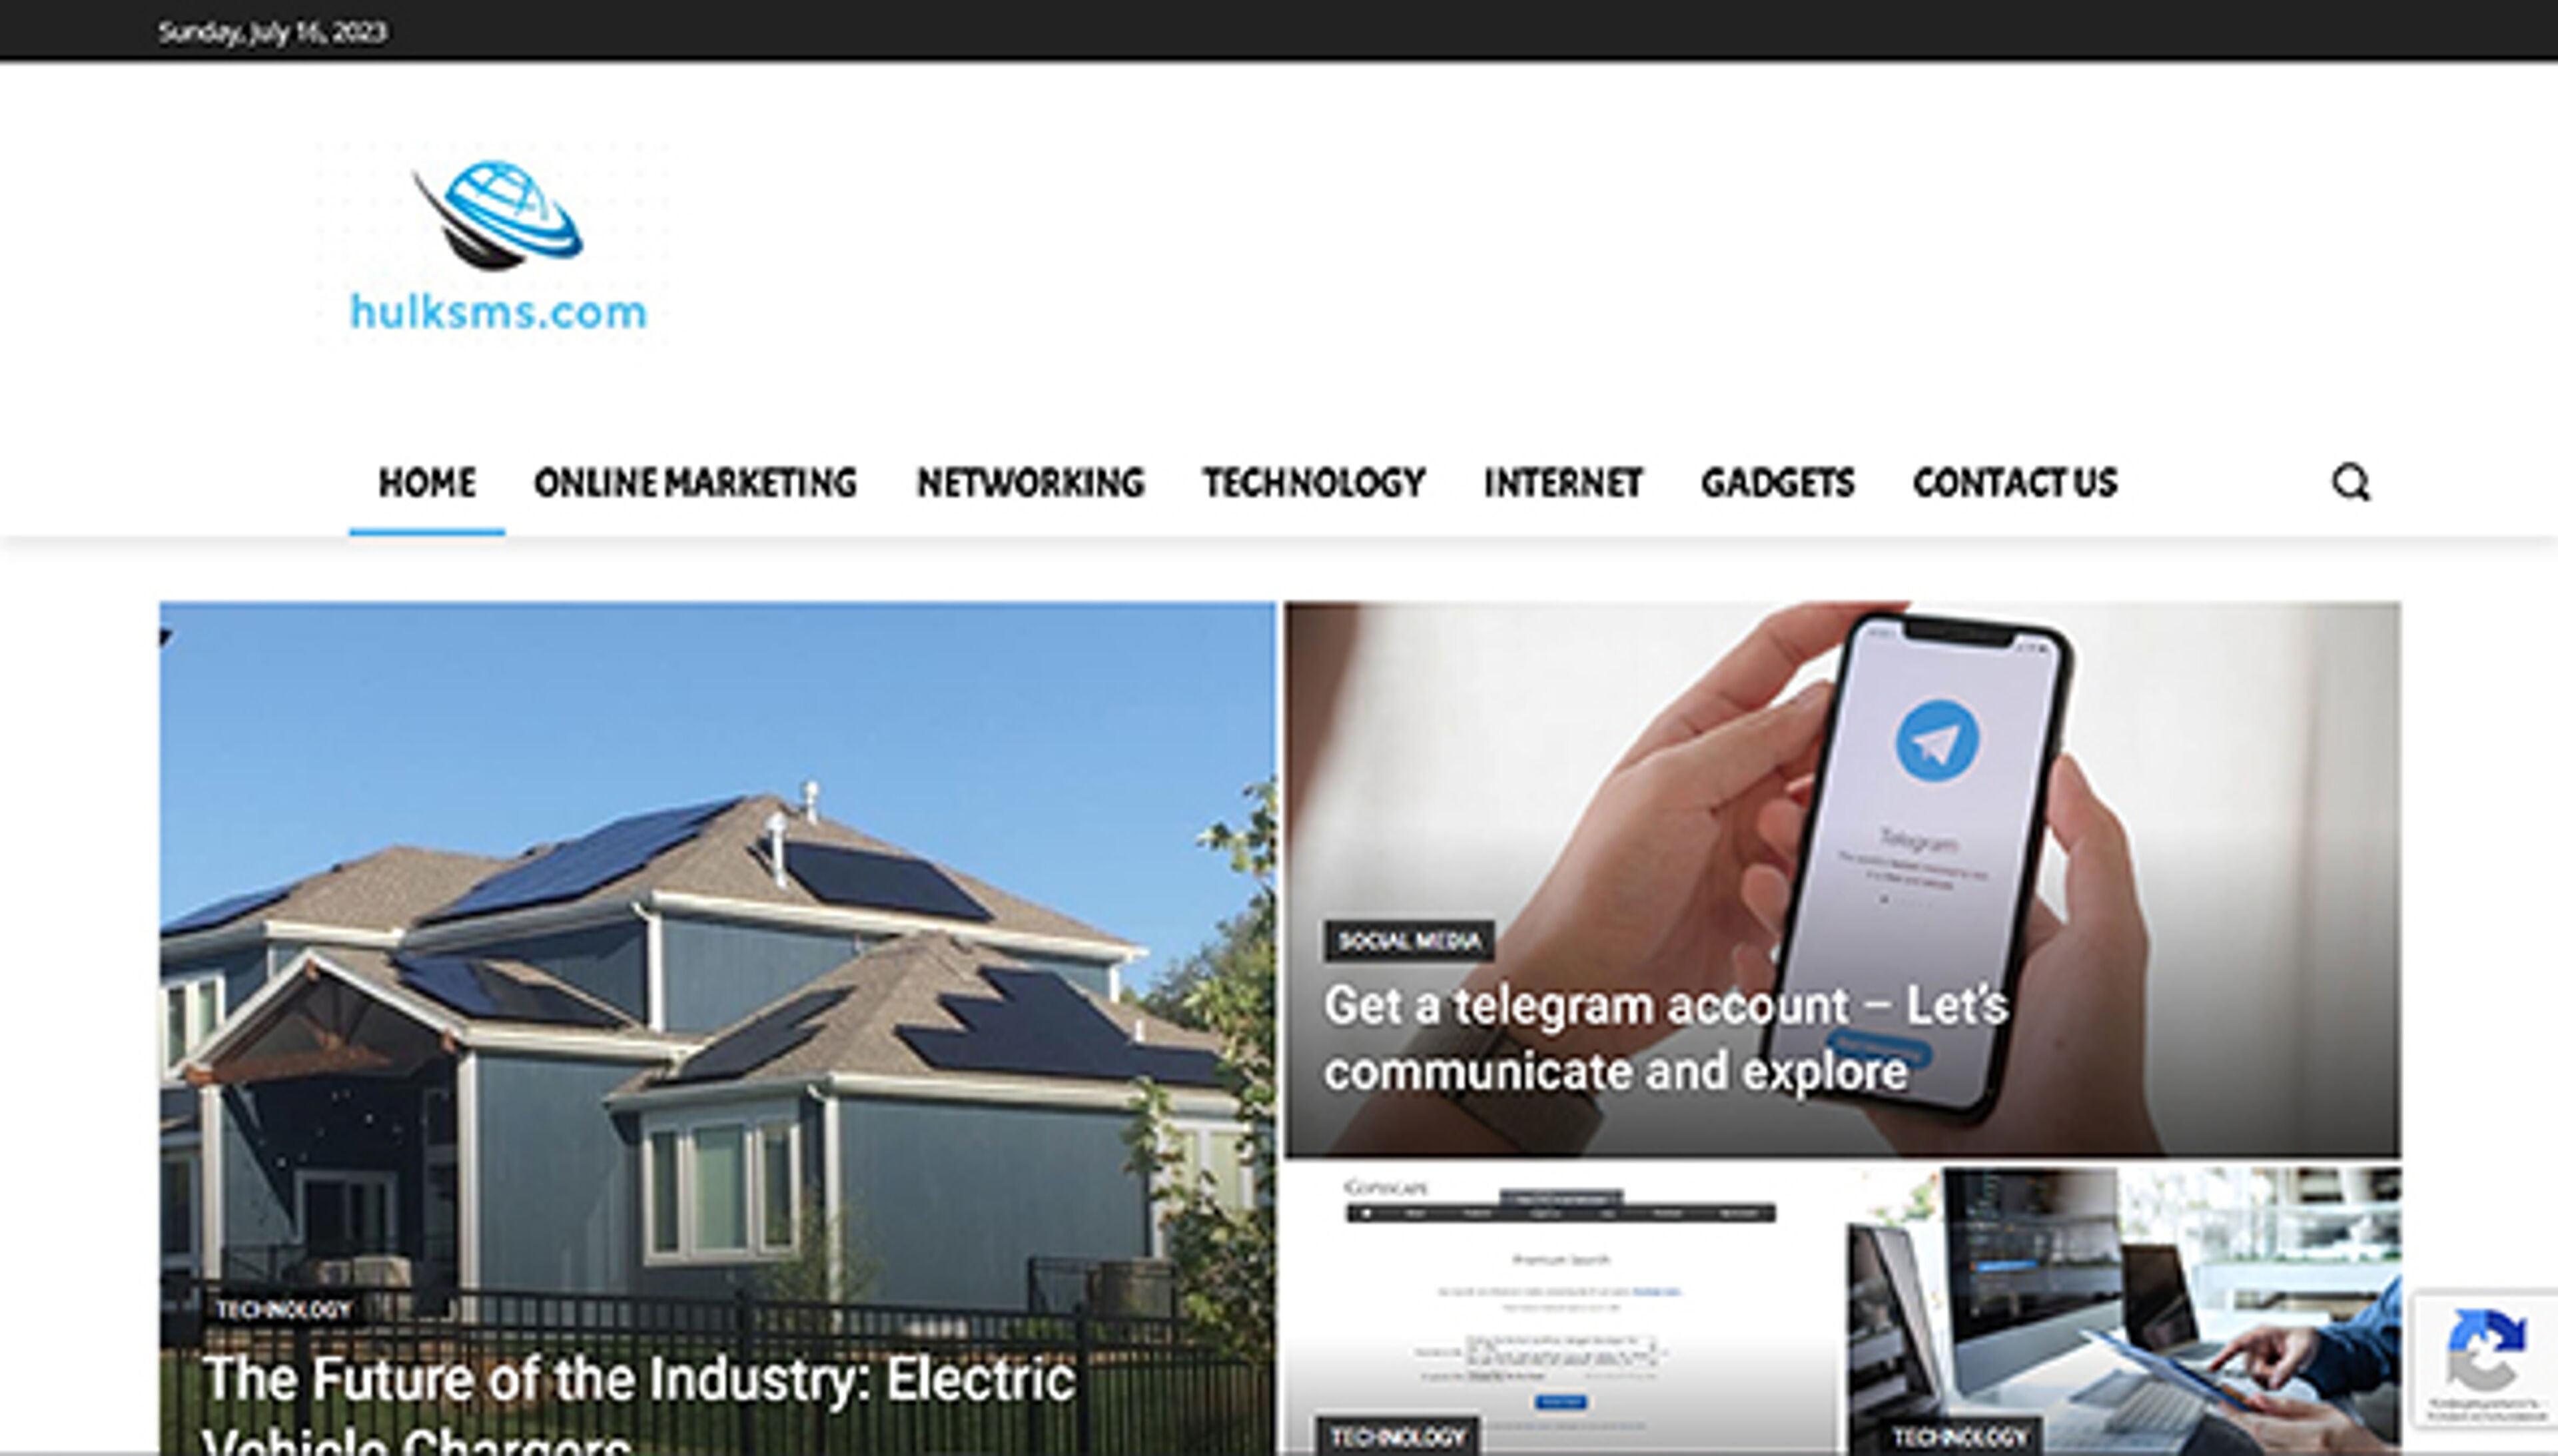Open the Online Marketing menu

[x=696, y=483]
